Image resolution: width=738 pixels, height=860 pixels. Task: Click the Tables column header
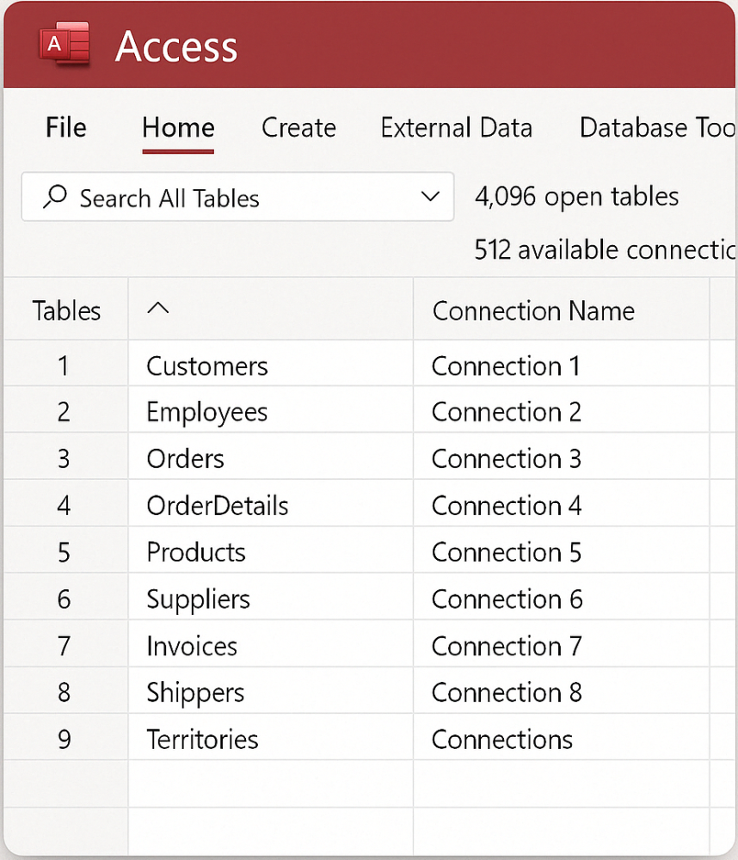(66, 310)
